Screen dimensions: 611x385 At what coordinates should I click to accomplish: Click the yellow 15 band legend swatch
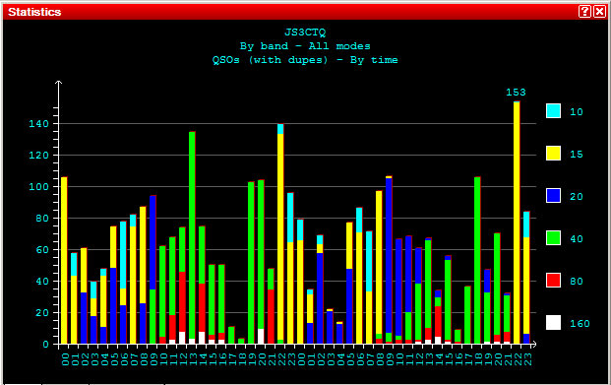tap(553, 154)
